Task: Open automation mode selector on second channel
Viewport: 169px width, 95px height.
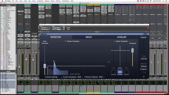Action: [x=27, y=39]
